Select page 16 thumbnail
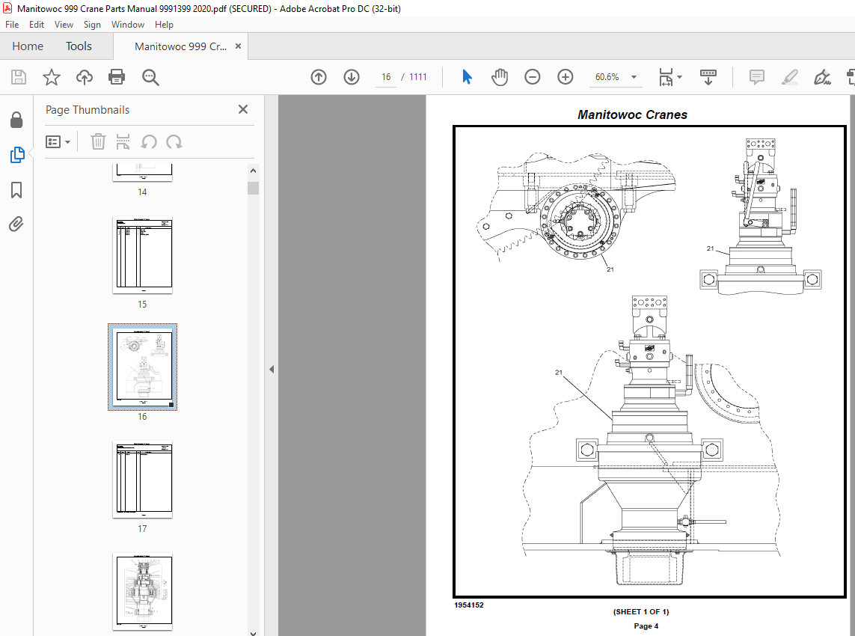Image resolution: width=855 pixels, height=636 pixels. pos(142,367)
